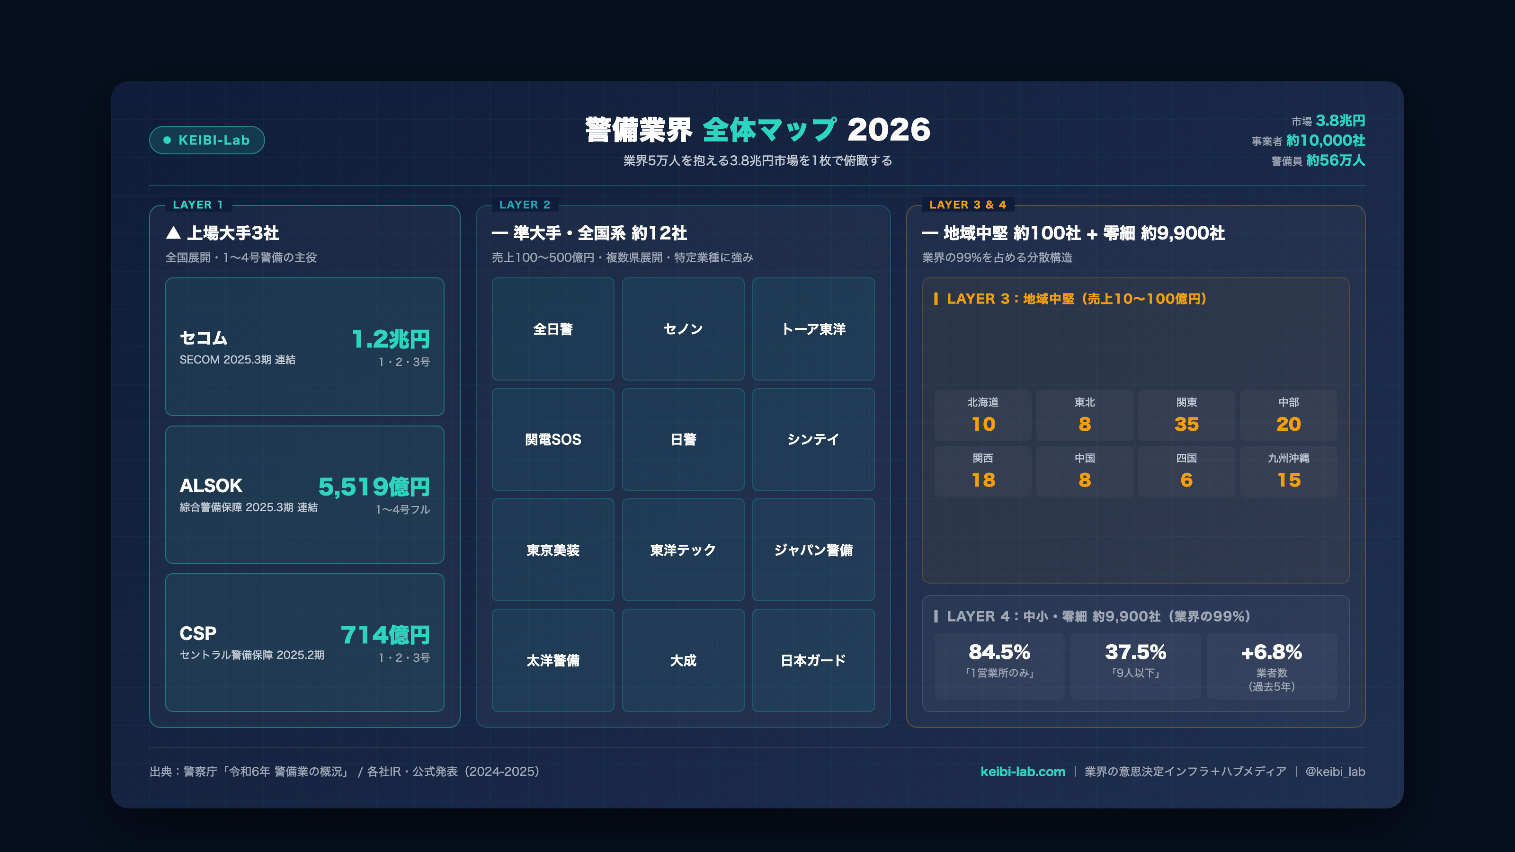The width and height of the screenshot is (1515, 852).
Task: Click the 1〜4号フル label
Action: [x=403, y=509]
